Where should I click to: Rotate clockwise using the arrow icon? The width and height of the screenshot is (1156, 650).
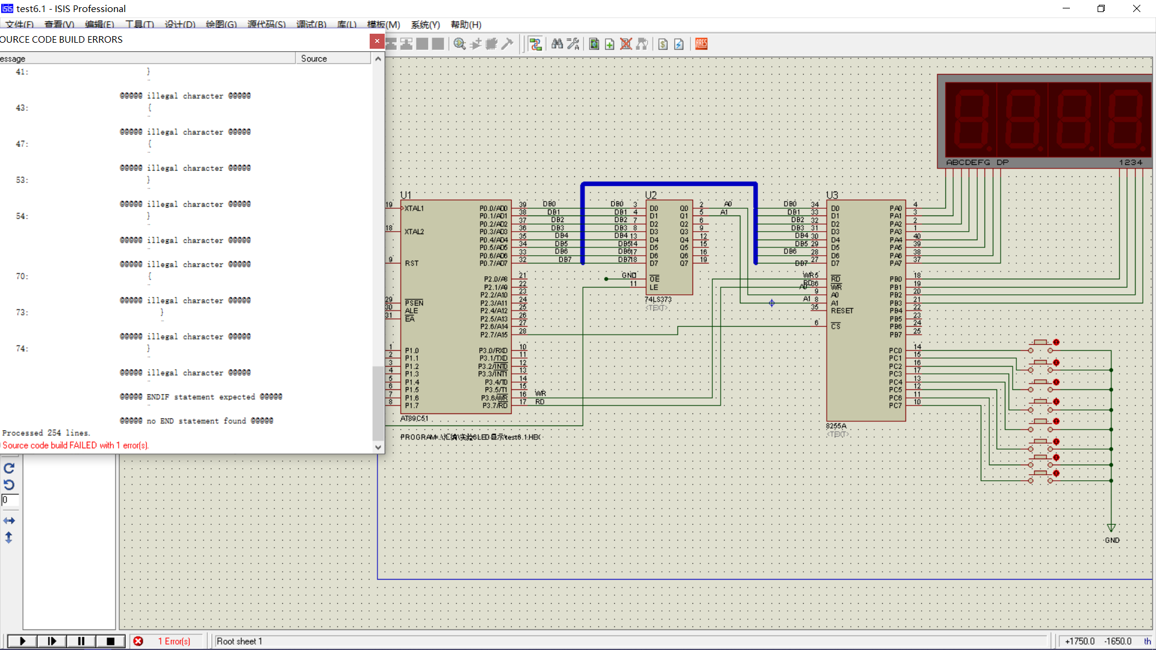tap(9, 468)
